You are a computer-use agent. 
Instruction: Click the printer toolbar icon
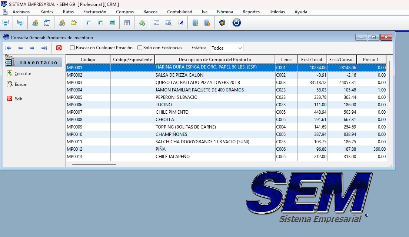[x=47, y=23]
